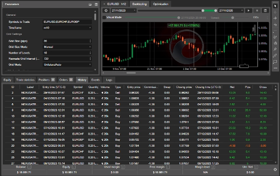The width and height of the screenshot is (280, 176).
Task: Click the first icon in Parameters header
Action: [x=90, y=5]
